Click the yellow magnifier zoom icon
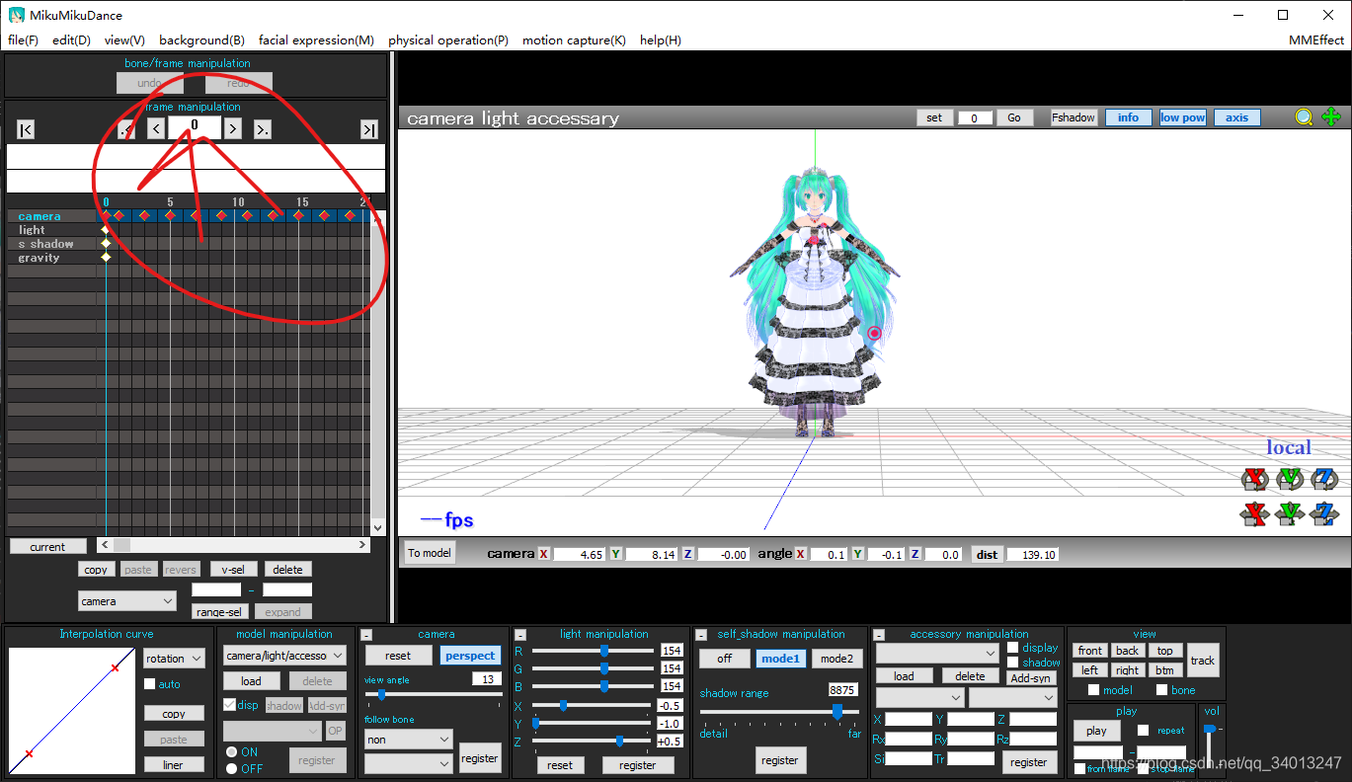Screen dimensions: 1352x782 1305,117
